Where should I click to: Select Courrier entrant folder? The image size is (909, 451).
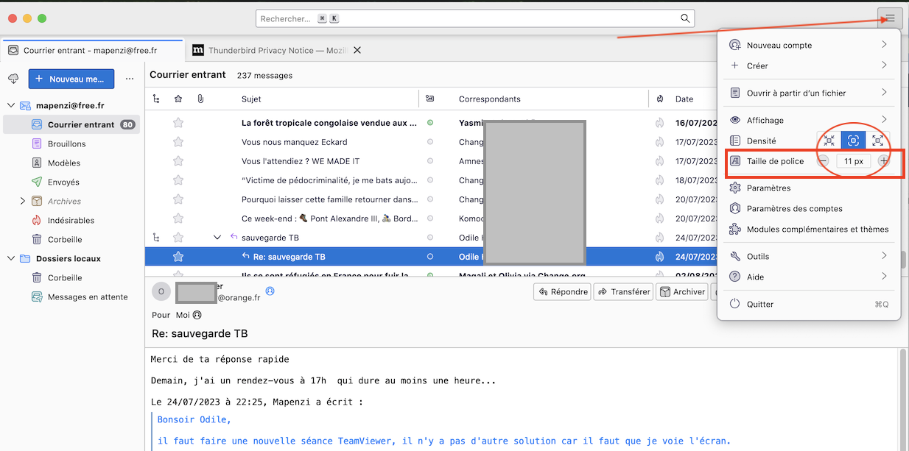pyautogui.click(x=71, y=125)
